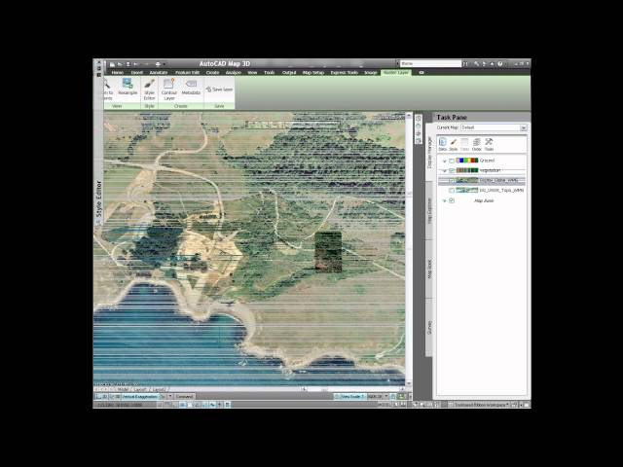Select the Map Base label
The image size is (623, 467).
[x=484, y=201]
